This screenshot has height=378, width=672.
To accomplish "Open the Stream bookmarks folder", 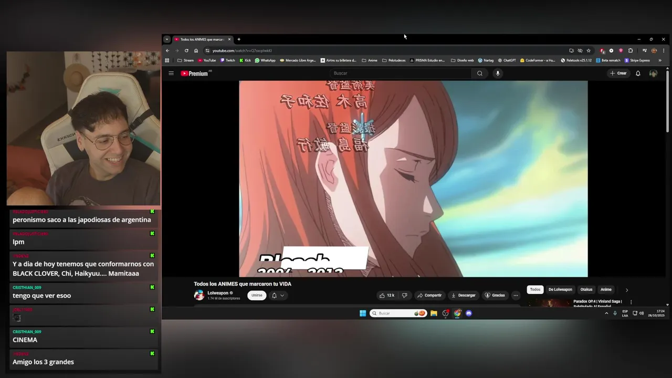I will (185, 60).
